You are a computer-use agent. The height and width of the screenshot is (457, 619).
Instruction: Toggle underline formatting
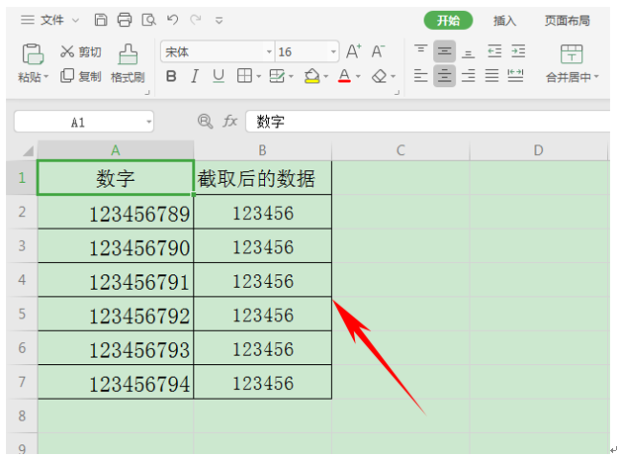[x=219, y=76]
